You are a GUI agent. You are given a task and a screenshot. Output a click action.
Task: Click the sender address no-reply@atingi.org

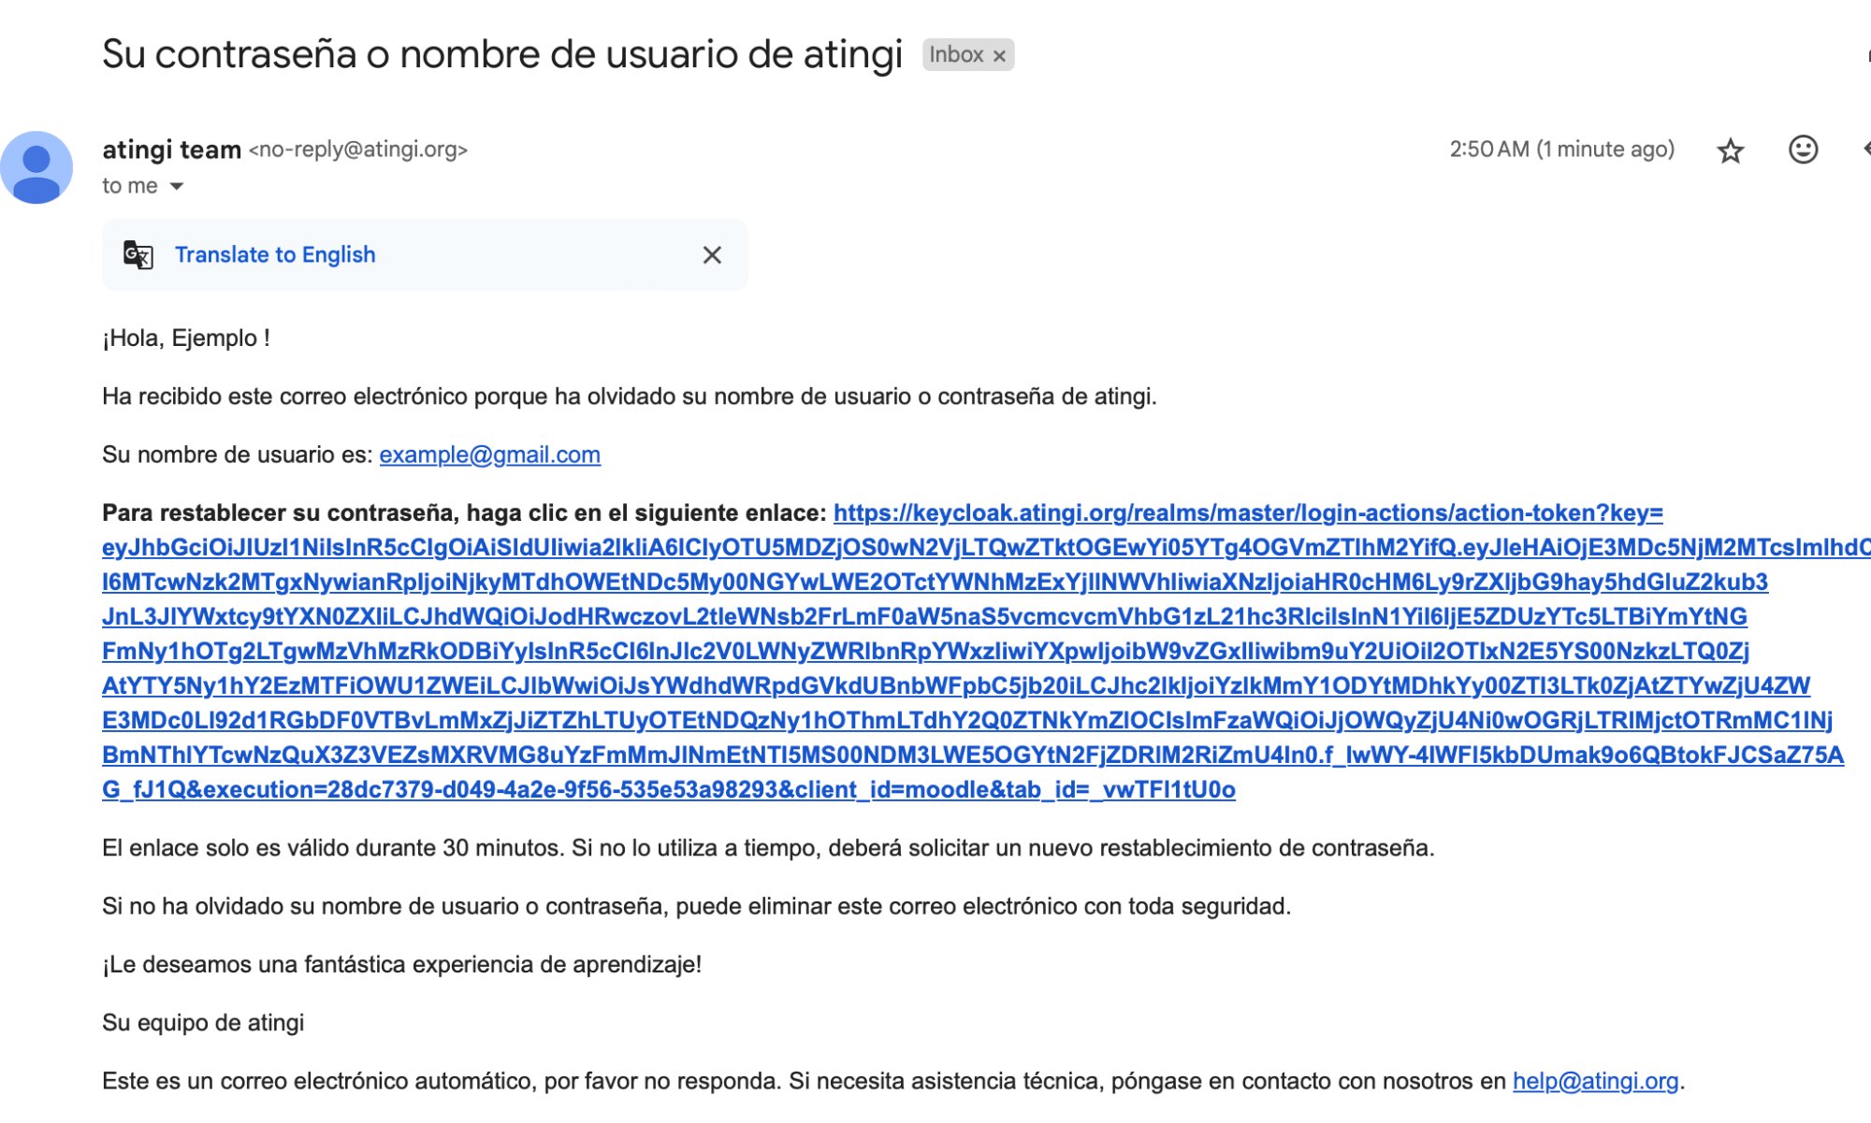(357, 150)
